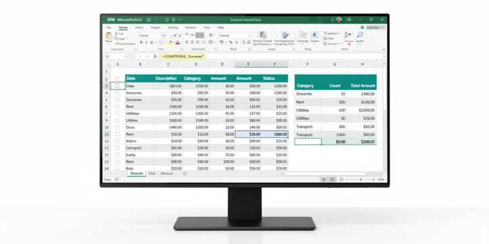489x244 pixels.
Task: Open the View ribbon tab
Action: (207, 28)
